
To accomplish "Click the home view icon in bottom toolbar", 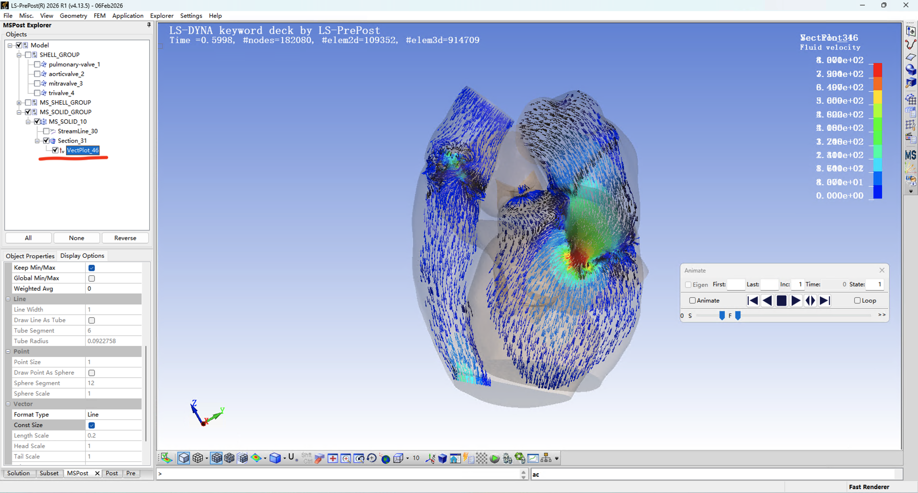I will (x=455, y=459).
